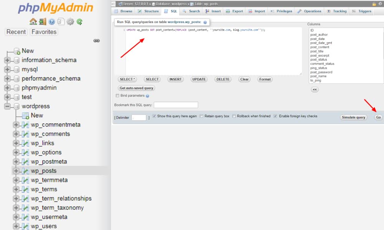Image resolution: width=384 pixels, height=230 pixels.
Task: Switch to the Triggers tab
Action: point(362,11)
